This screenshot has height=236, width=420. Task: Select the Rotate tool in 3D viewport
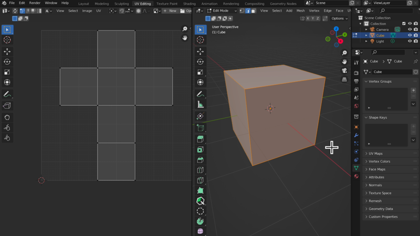pyautogui.click(x=201, y=61)
